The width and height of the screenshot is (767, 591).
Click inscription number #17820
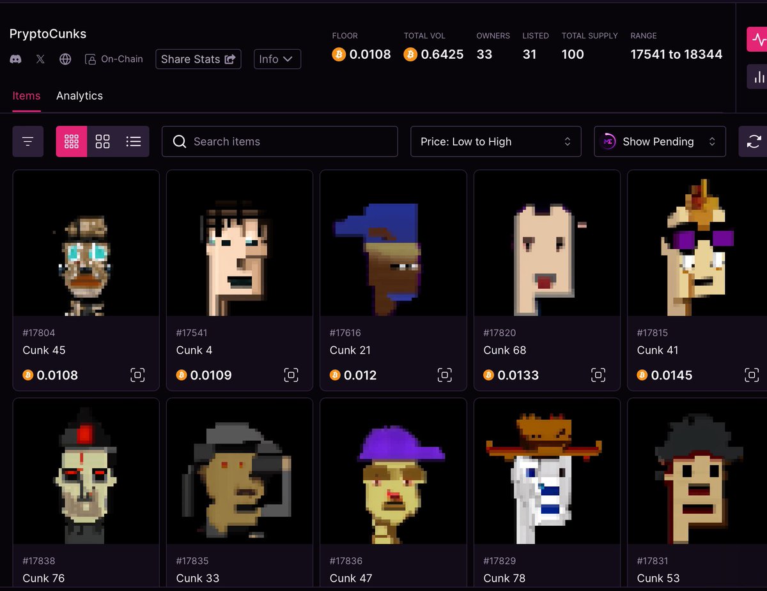[500, 333]
